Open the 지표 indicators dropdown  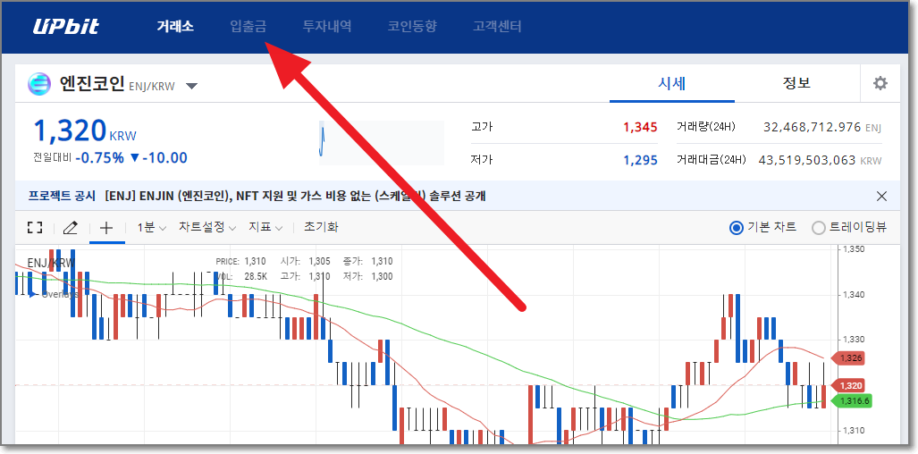pos(265,228)
